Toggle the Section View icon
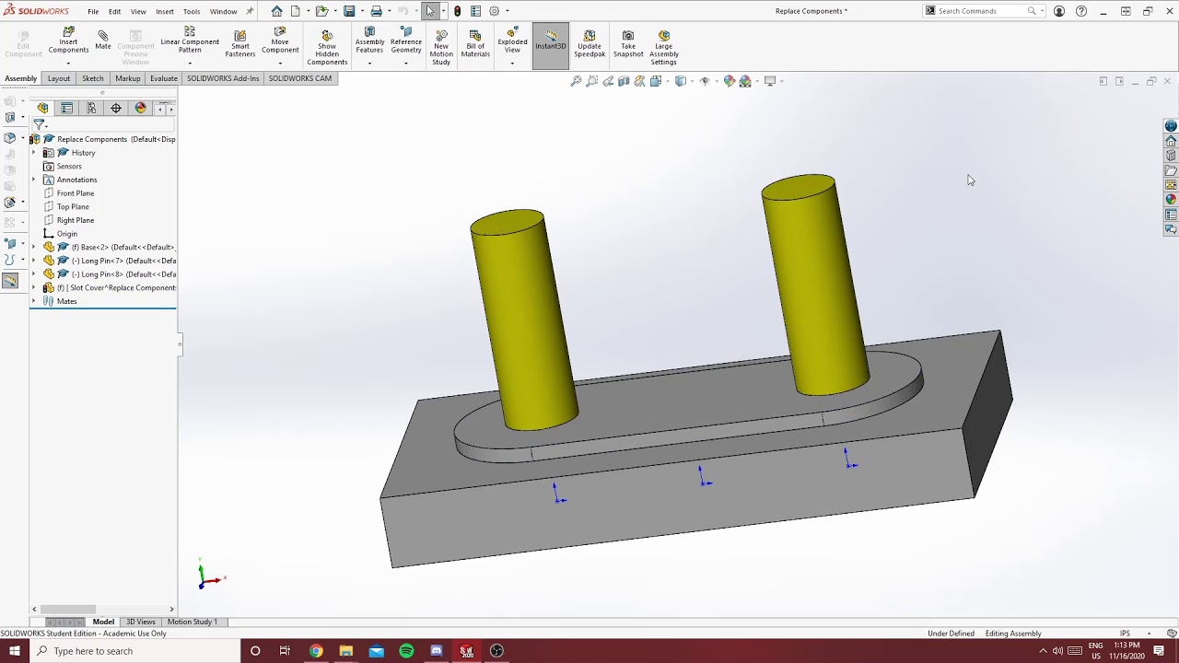This screenshot has height=663, width=1179. pyautogui.click(x=624, y=81)
